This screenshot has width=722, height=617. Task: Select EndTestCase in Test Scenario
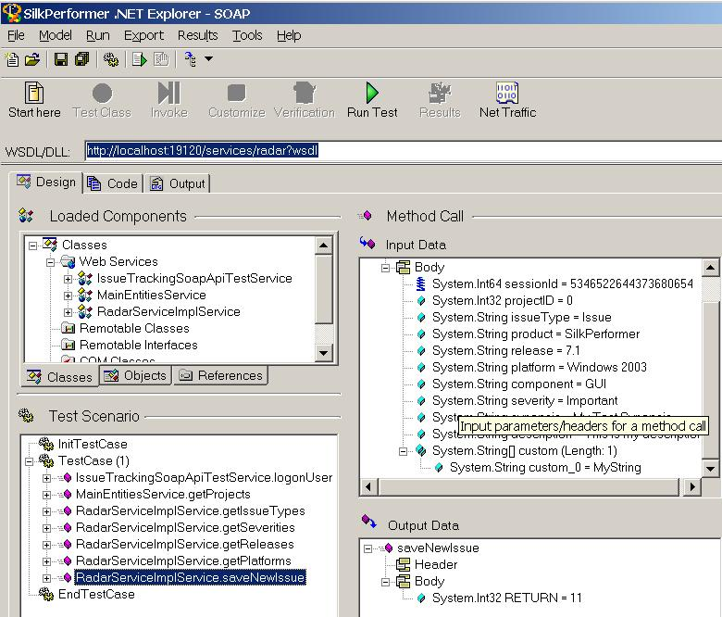96,595
